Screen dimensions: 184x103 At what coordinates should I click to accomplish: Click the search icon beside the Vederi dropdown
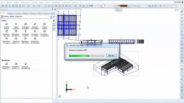[x=54, y=17]
